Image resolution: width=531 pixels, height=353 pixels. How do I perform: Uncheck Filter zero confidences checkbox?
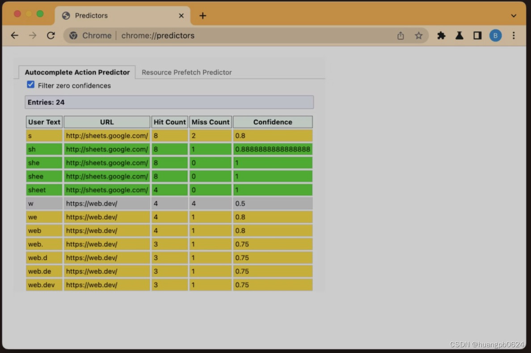click(x=31, y=84)
